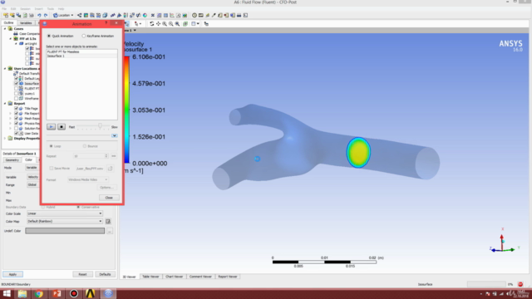Switch to the Chart Viewer tab
Viewport: 532px width, 299px height.
[x=174, y=277]
